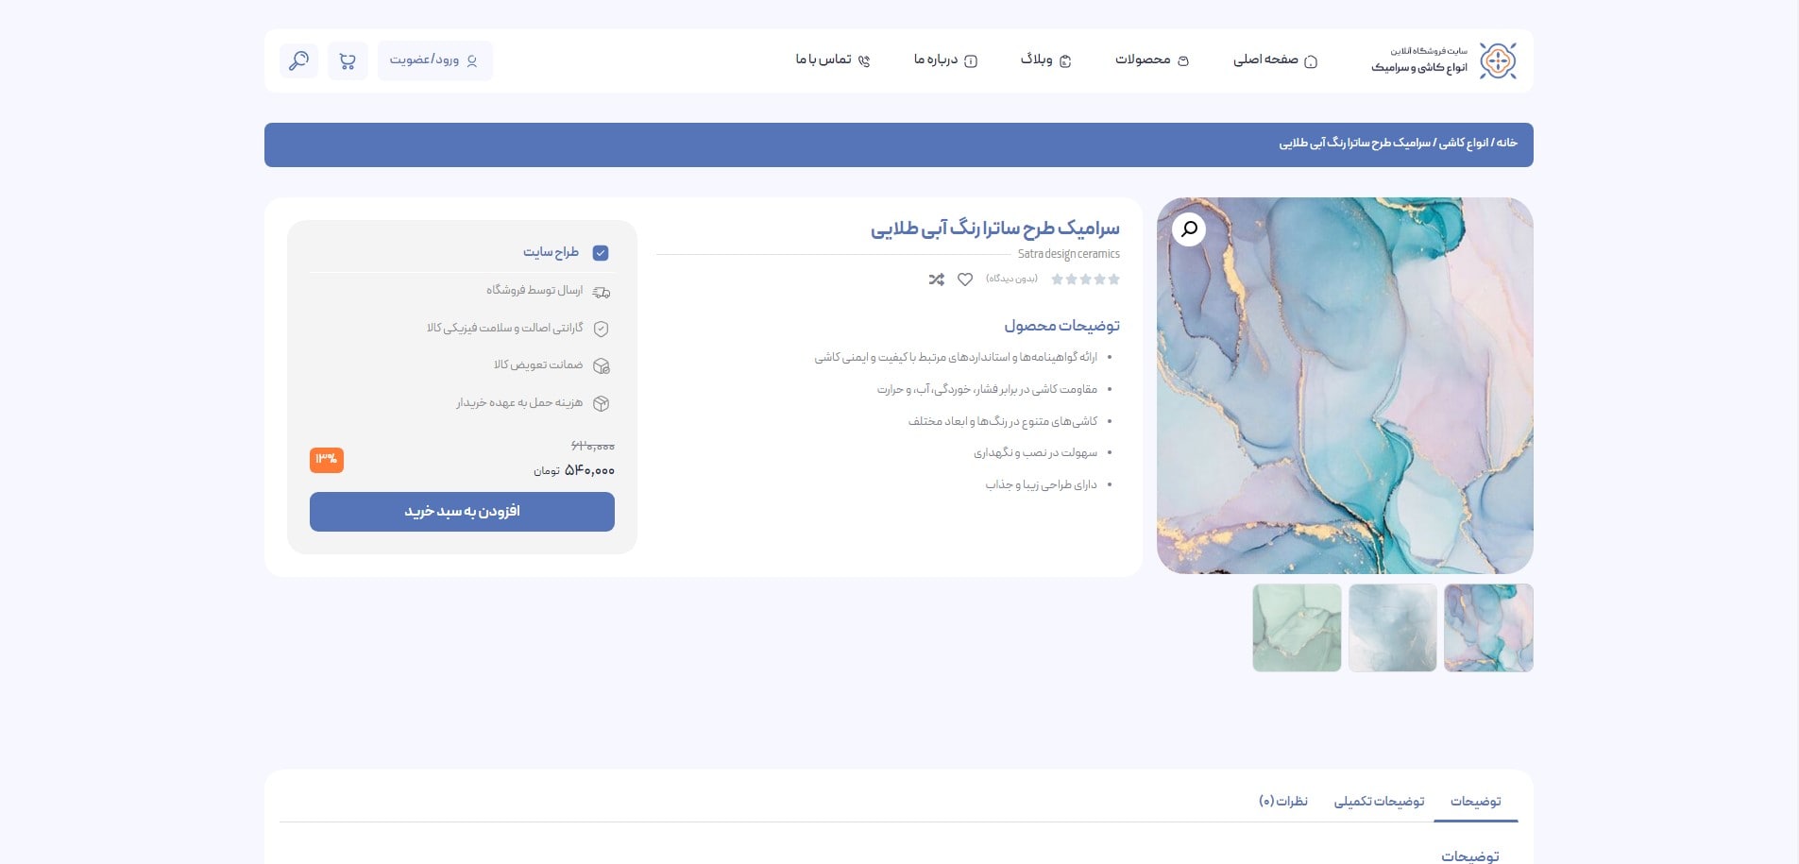Switch to the نظرات (۰) tab
Screen dimensions: 1799x864
click(1283, 801)
